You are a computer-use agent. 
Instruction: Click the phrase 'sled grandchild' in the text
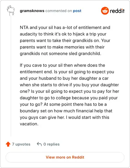(x=85, y=53)
